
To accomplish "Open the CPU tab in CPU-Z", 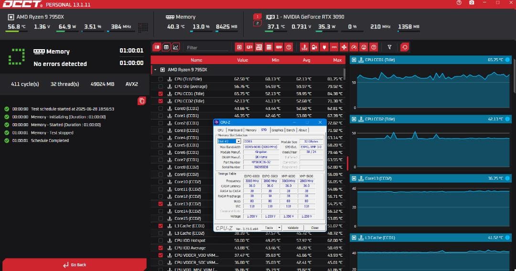I will 220,130.
